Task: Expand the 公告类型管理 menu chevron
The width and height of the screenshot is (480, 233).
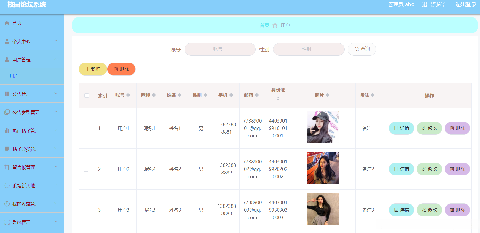Action: click(56, 112)
